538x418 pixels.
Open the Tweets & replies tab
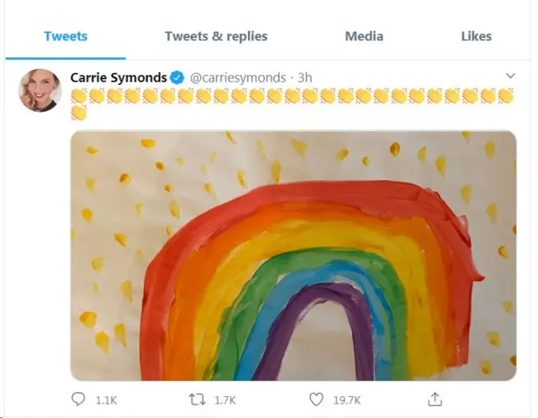click(x=216, y=36)
